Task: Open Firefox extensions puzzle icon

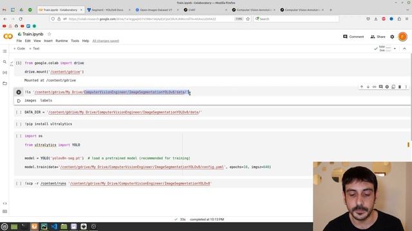Action: pos(399,19)
